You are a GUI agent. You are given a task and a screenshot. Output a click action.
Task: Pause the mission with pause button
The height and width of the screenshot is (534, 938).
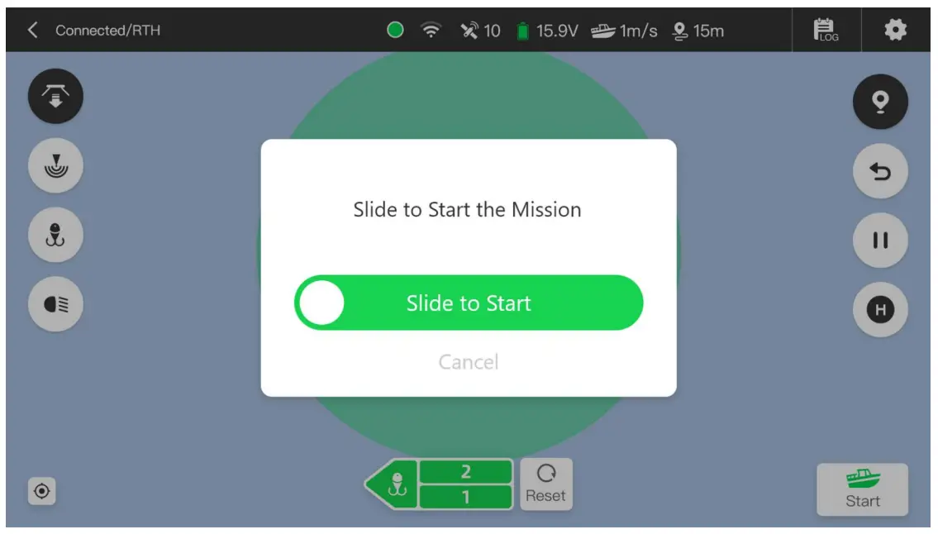pos(880,240)
